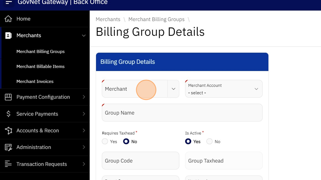Click the Service Payments dollar icon
Screen dimensions: 321x180
8,114
